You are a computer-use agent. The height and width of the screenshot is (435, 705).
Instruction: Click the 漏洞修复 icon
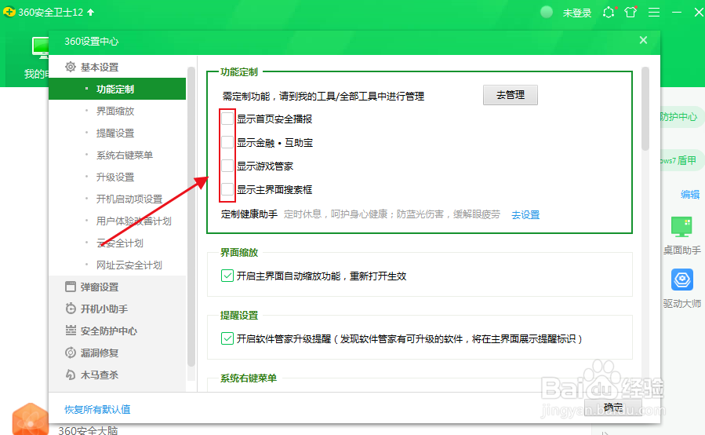pos(70,353)
